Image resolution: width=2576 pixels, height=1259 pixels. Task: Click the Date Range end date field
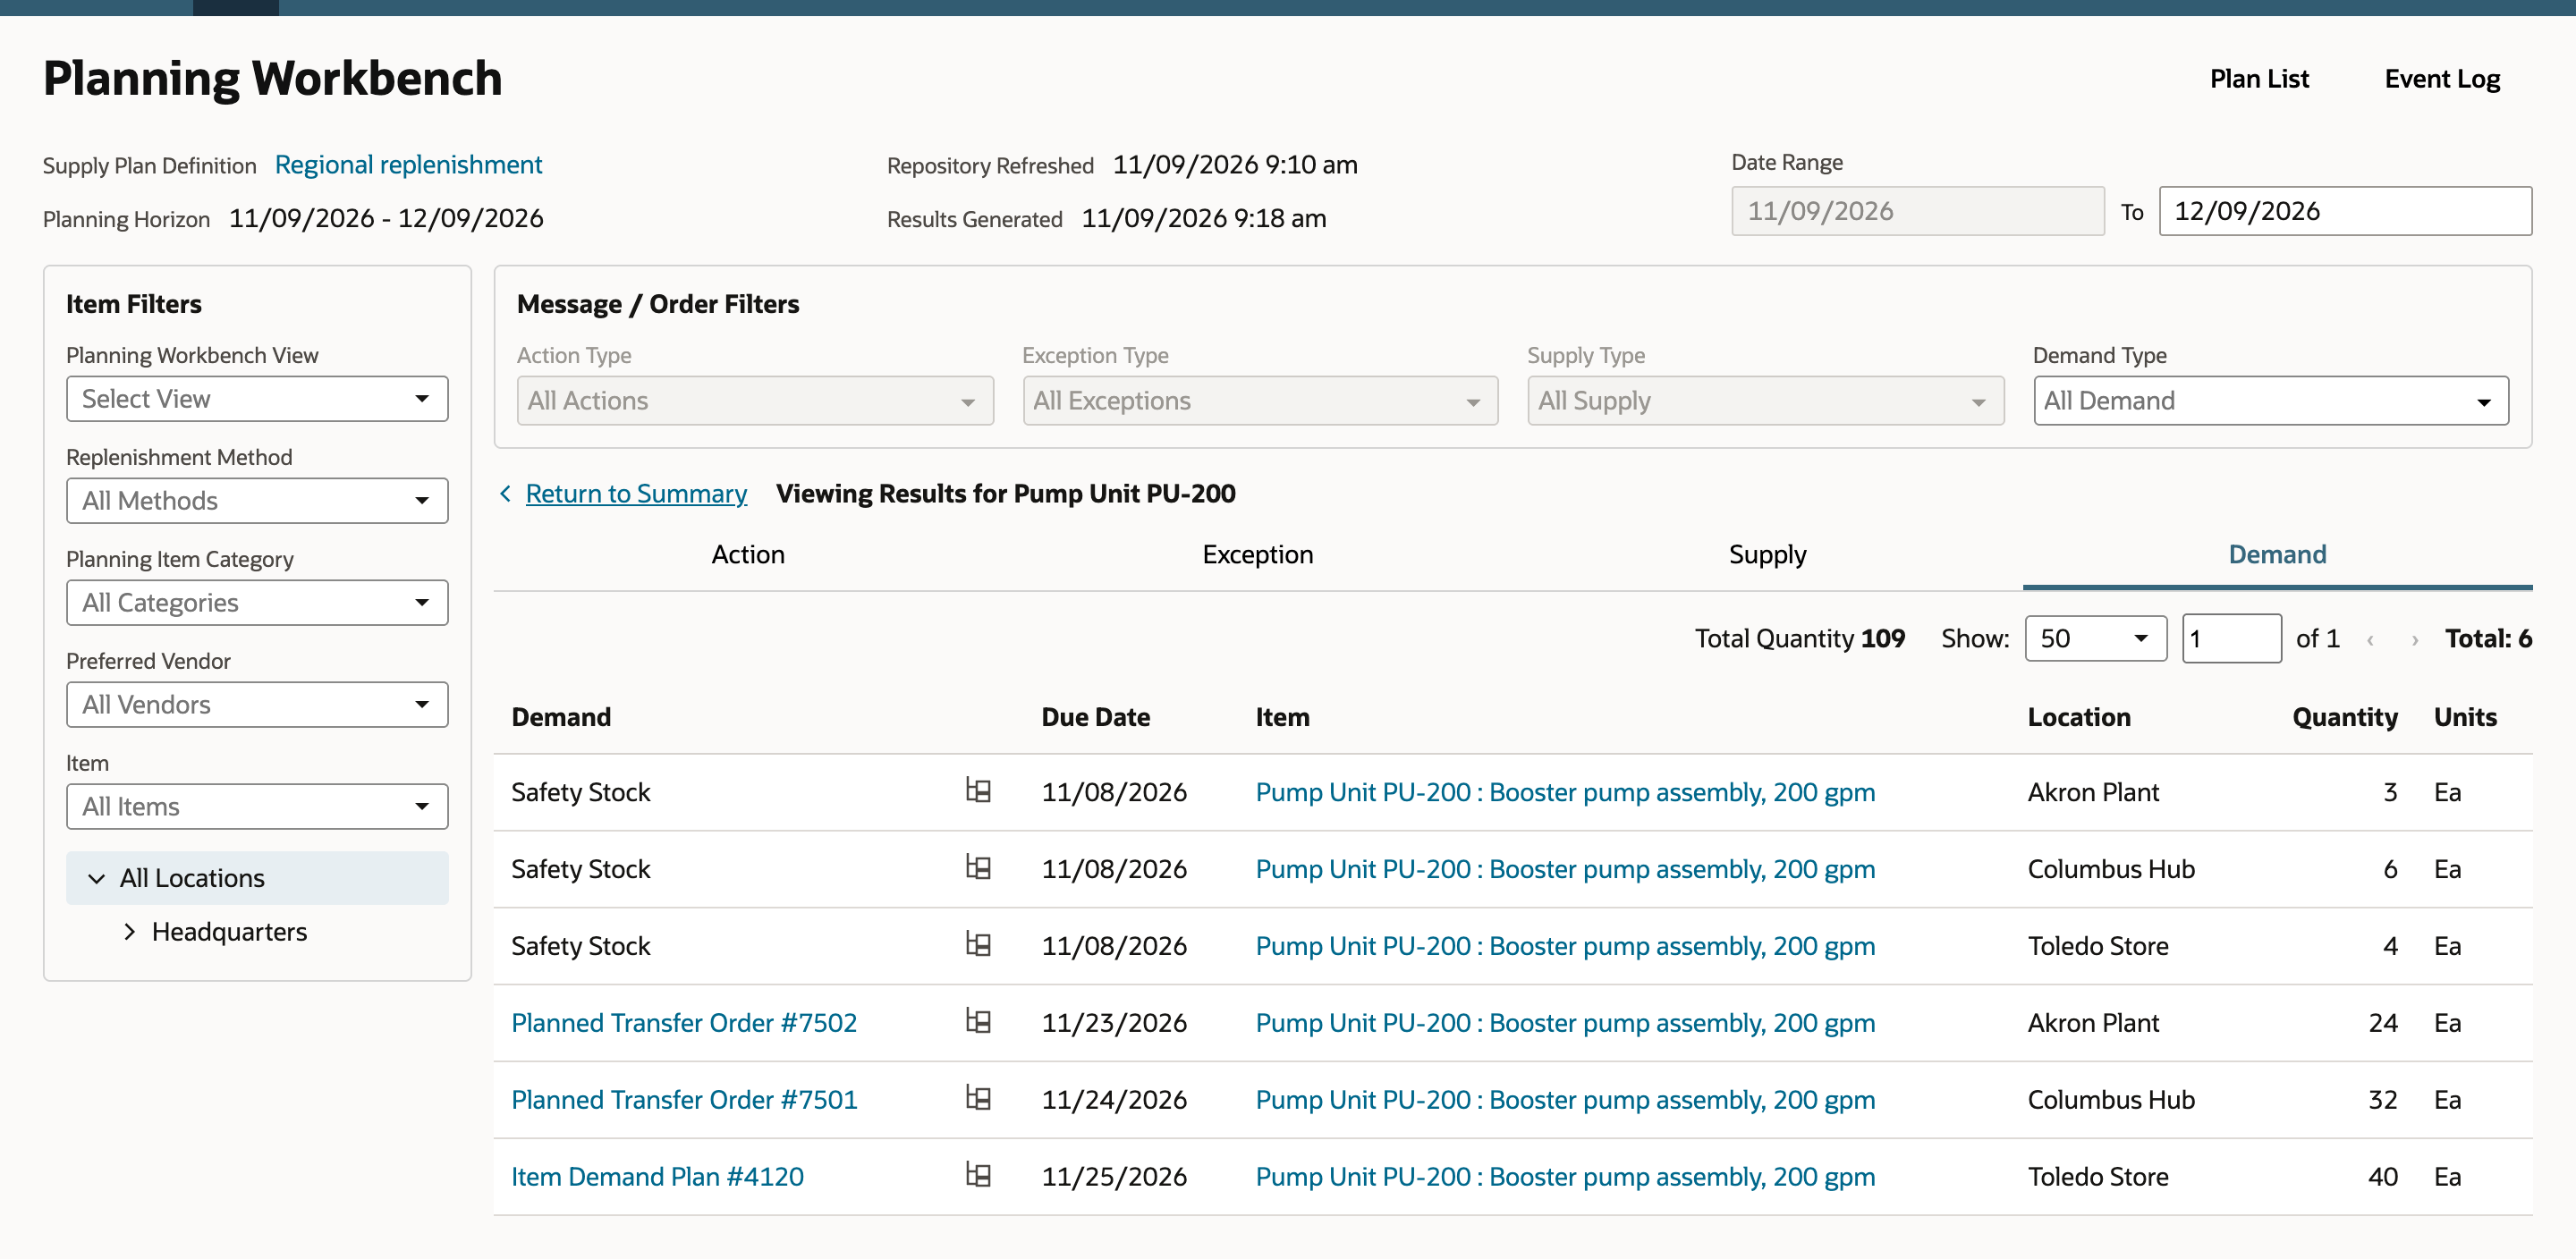point(2345,211)
